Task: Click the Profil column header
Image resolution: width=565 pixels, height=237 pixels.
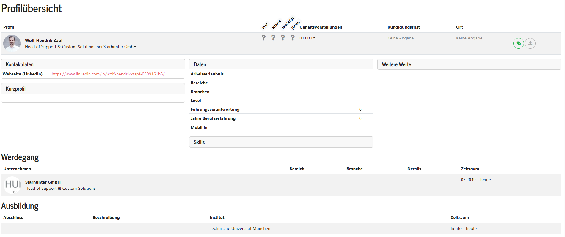Action: 9,27
